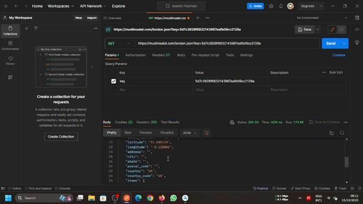Click the Import button
Viewport: 363px width, 204px height.
tap(92, 18)
